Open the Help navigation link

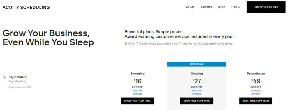[222, 7]
